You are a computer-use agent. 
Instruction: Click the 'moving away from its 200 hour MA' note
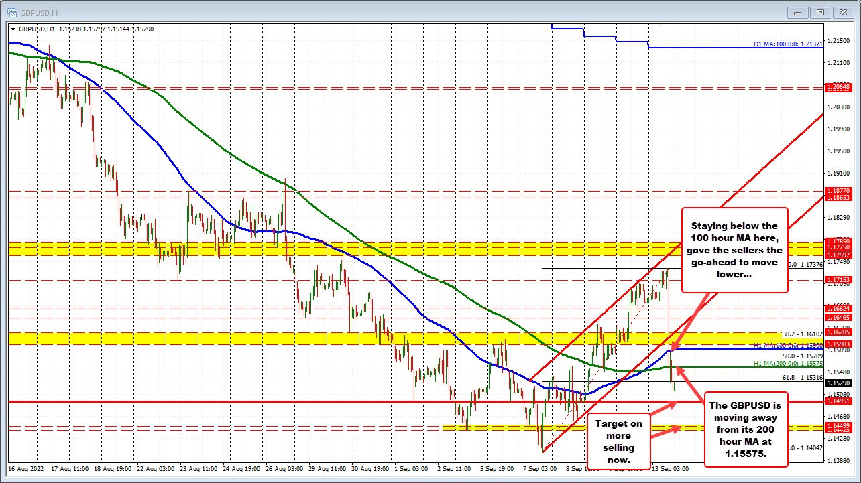[746, 430]
